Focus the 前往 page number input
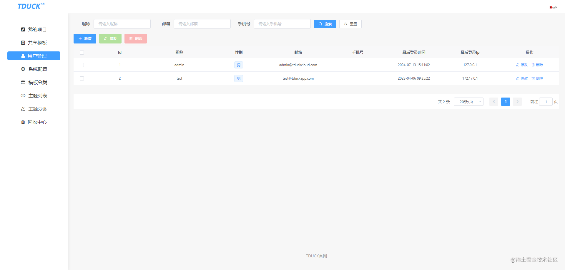Image resolution: width=565 pixels, height=270 pixels. point(546,102)
